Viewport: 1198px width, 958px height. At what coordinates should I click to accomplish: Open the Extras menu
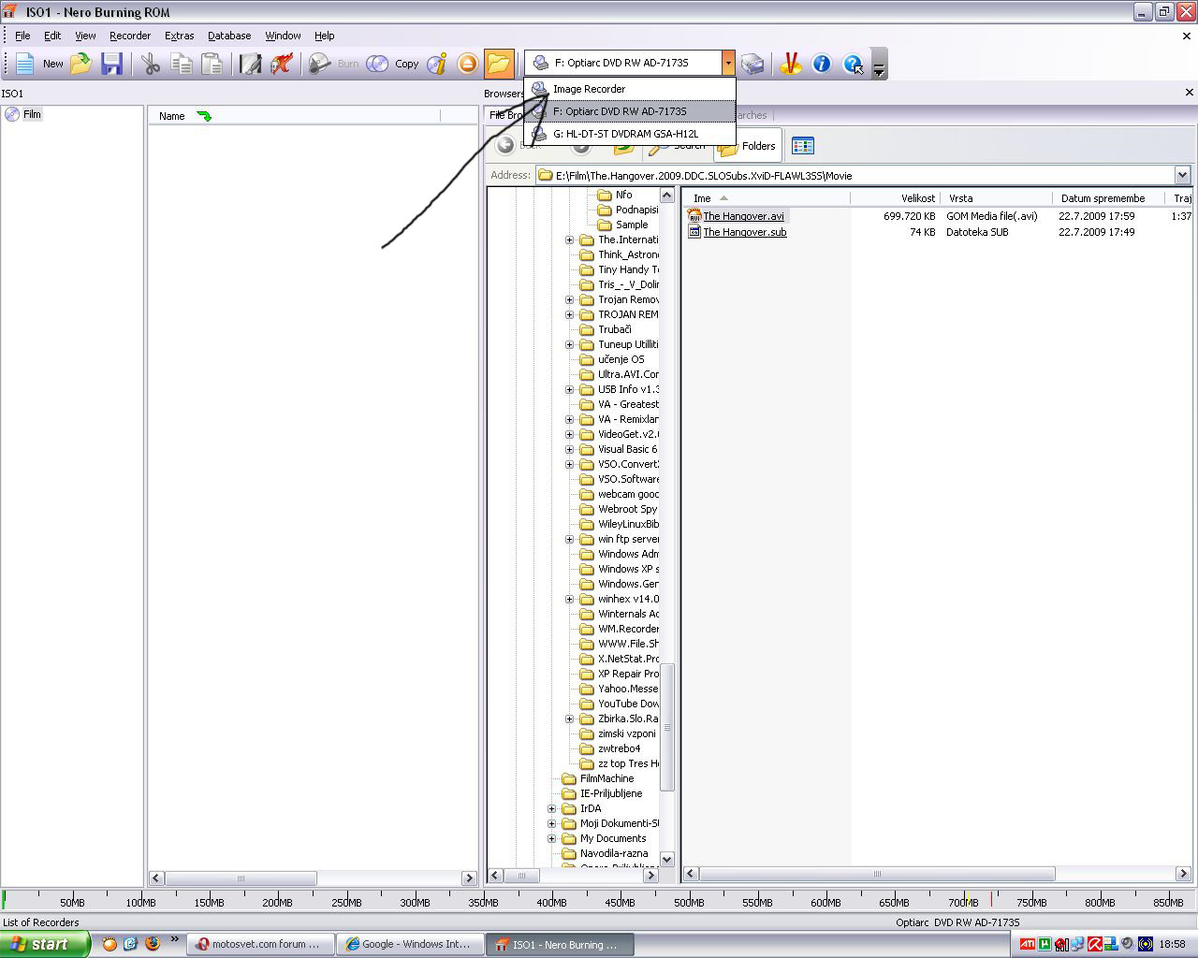tap(179, 36)
